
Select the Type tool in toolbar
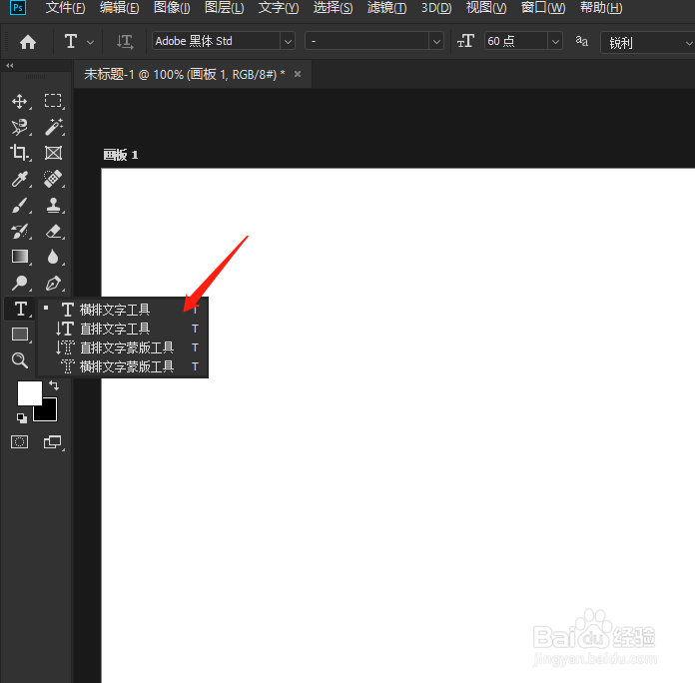pyautogui.click(x=20, y=309)
